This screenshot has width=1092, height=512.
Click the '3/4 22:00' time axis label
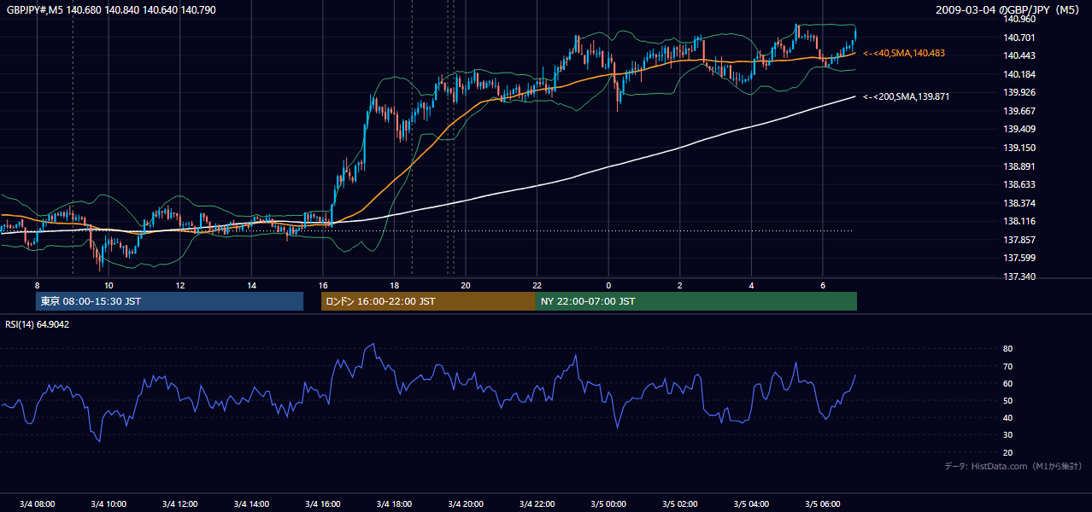pos(537,503)
